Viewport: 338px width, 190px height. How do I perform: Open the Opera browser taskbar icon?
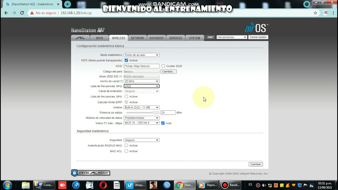[x=103, y=185]
